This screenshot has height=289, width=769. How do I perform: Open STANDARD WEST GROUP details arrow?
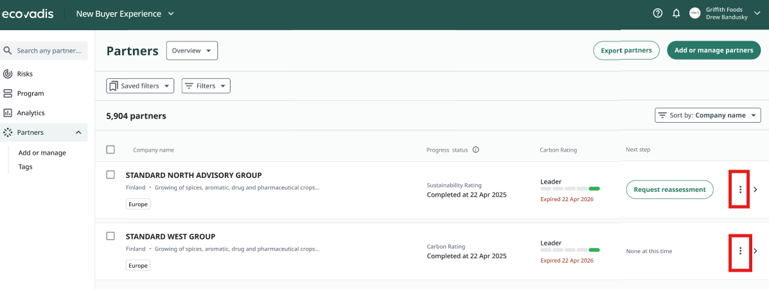pos(756,250)
